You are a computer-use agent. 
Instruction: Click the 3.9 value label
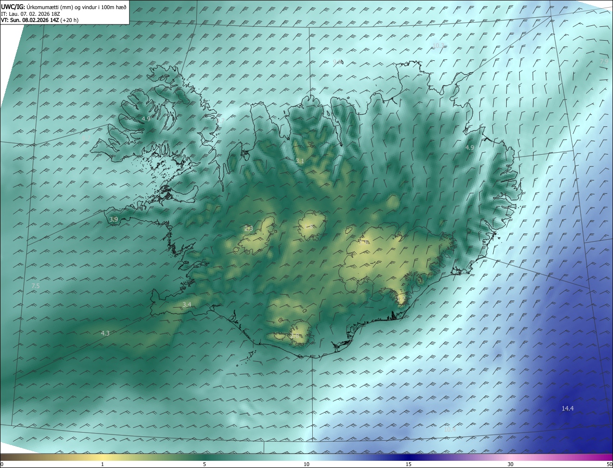click(x=114, y=219)
